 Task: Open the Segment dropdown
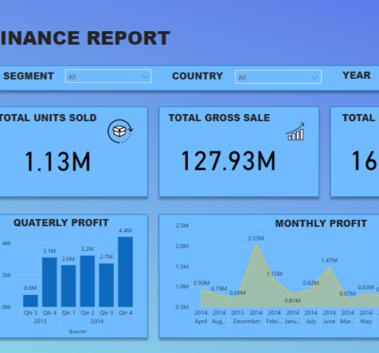pyautogui.click(x=108, y=76)
